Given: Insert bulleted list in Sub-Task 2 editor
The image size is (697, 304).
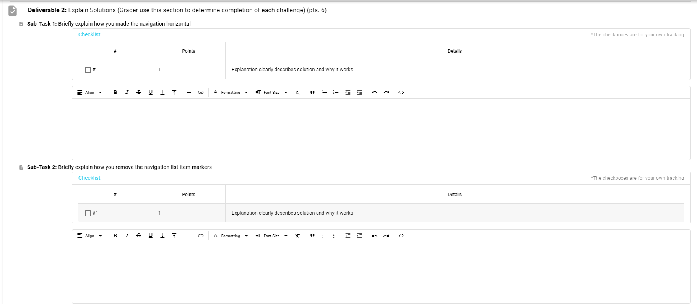Looking at the screenshot, I should (324, 236).
